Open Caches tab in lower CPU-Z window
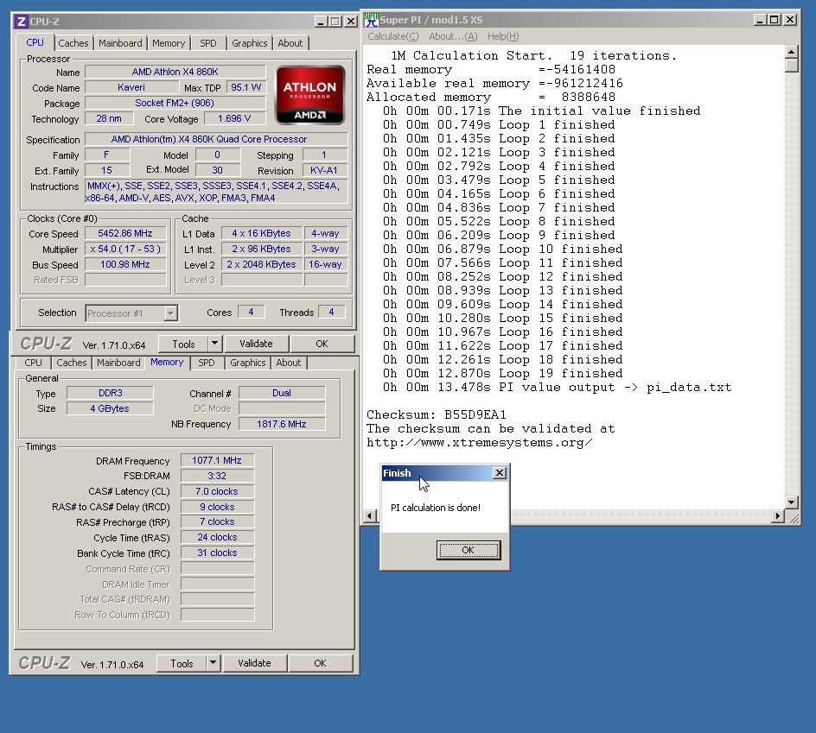The image size is (816, 733). click(x=71, y=363)
